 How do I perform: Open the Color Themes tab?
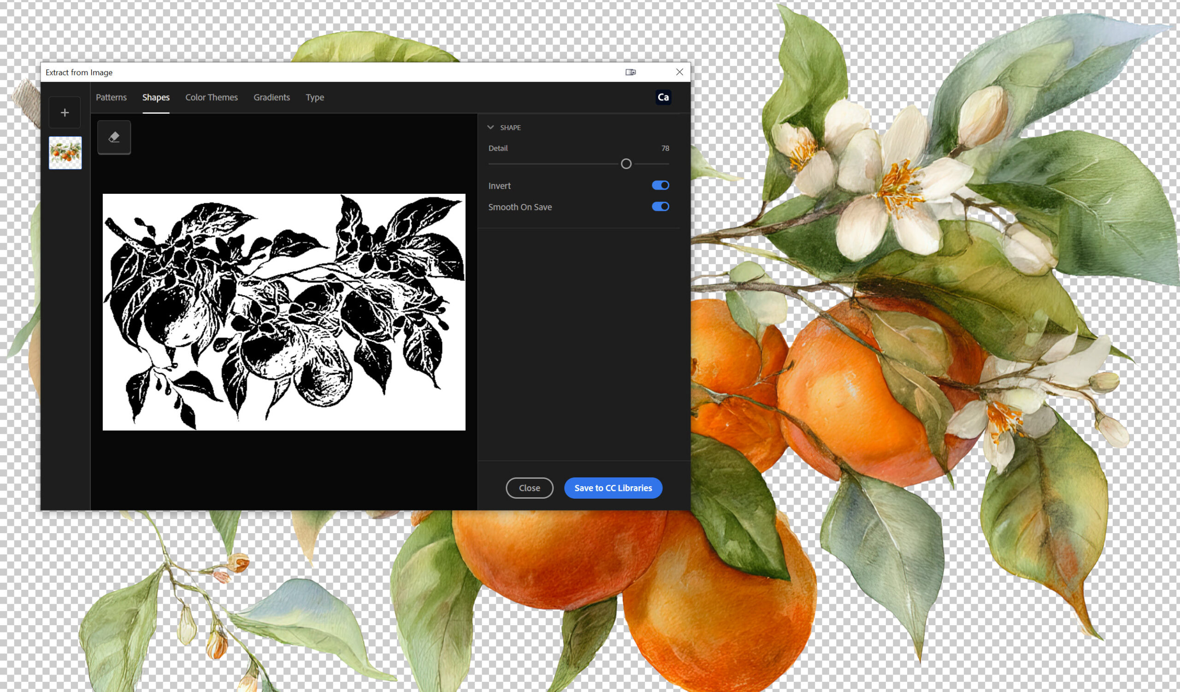211,97
